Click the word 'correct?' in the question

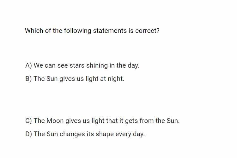coord(147,31)
